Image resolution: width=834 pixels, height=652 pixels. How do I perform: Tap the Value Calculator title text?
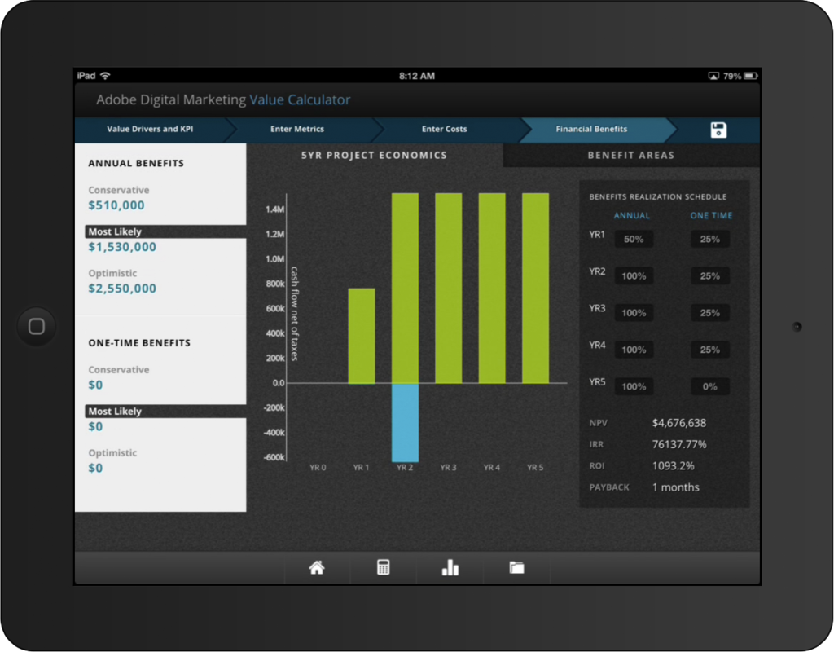[x=300, y=99]
